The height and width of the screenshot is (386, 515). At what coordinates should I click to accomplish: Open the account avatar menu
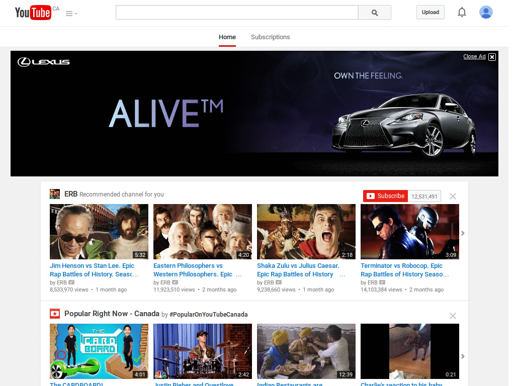click(x=486, y=12)
